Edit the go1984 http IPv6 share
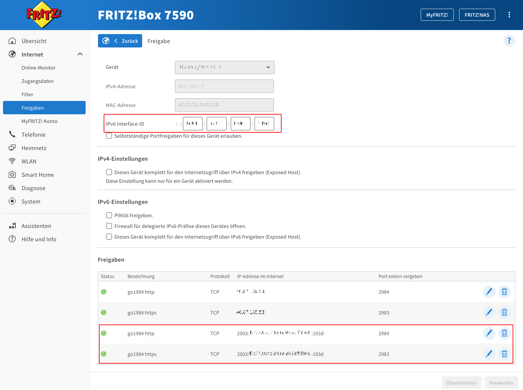 489,333
